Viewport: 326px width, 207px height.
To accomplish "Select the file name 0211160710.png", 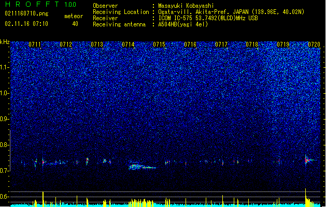I will 26,14.
